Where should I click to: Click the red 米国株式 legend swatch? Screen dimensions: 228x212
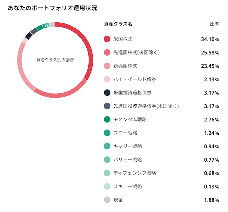coord(107,39)
